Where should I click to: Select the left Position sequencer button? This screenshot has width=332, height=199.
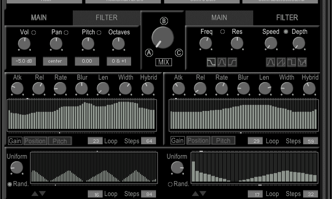click(x=35, y=141)
